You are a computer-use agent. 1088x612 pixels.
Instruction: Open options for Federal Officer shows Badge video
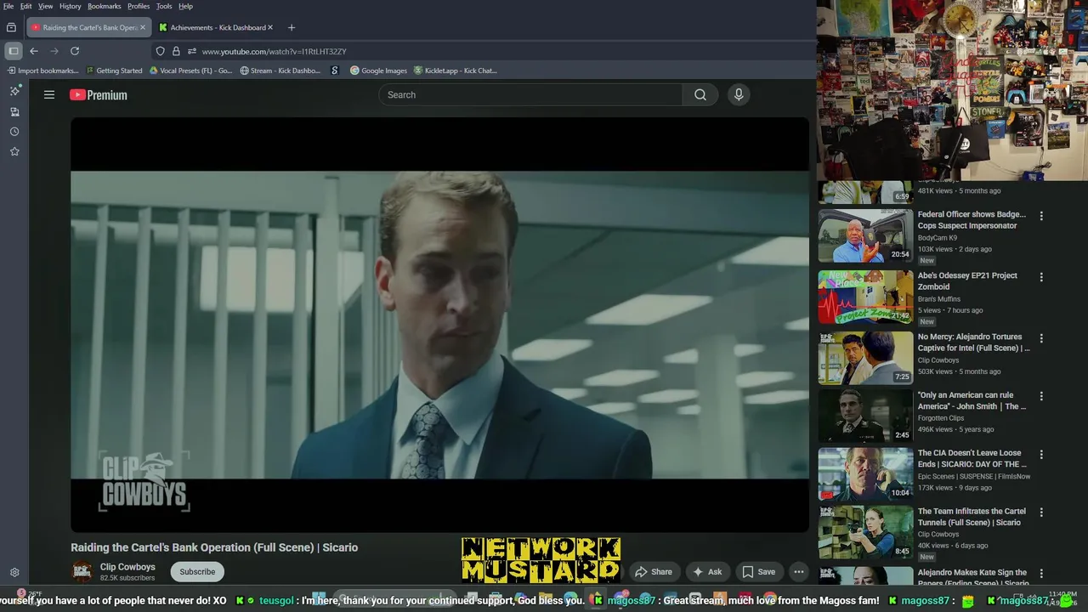click(1041, 216)
